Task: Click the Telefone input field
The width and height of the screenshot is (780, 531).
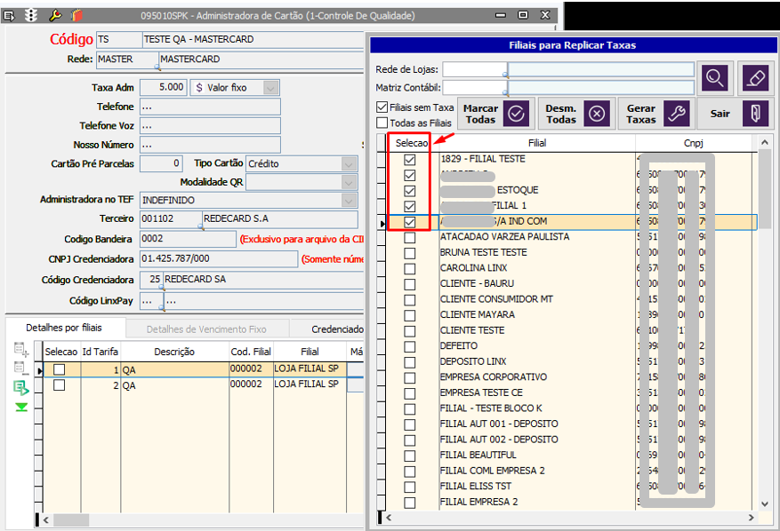Action: pyautogui.click(x=211, y=107)
